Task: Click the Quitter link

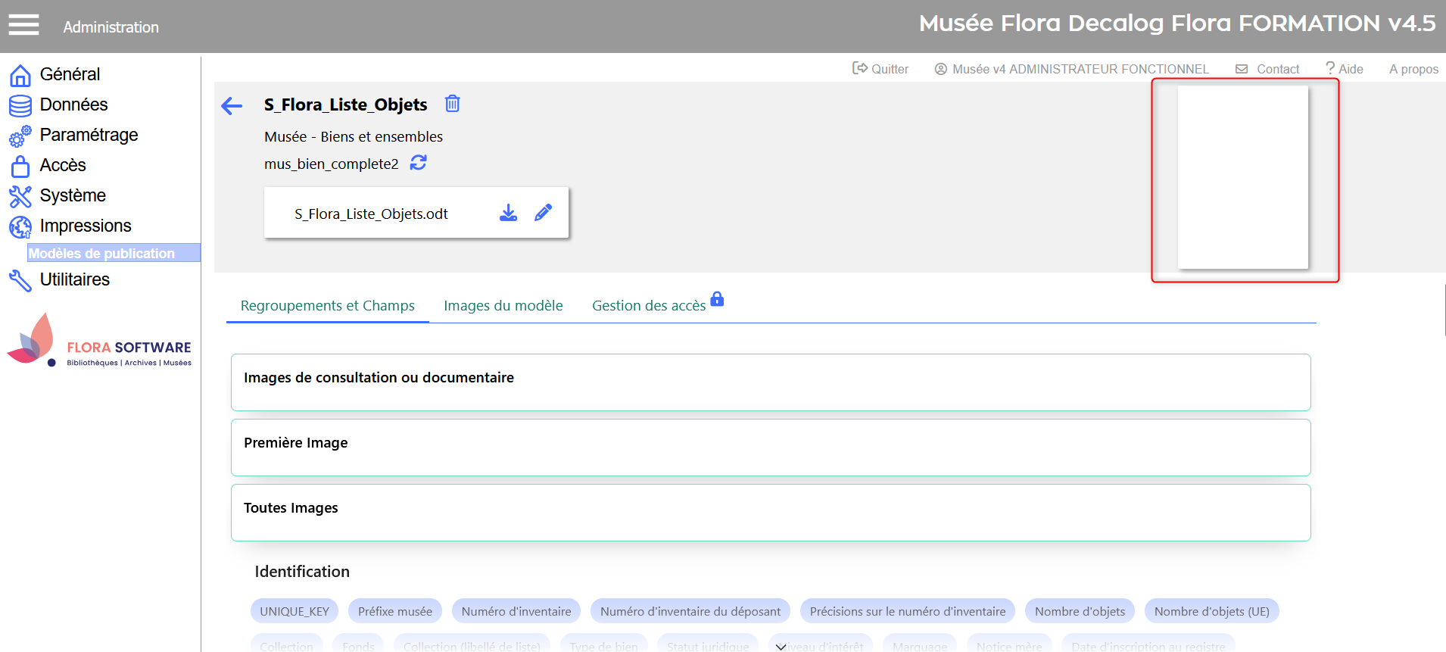Action: 880,69
